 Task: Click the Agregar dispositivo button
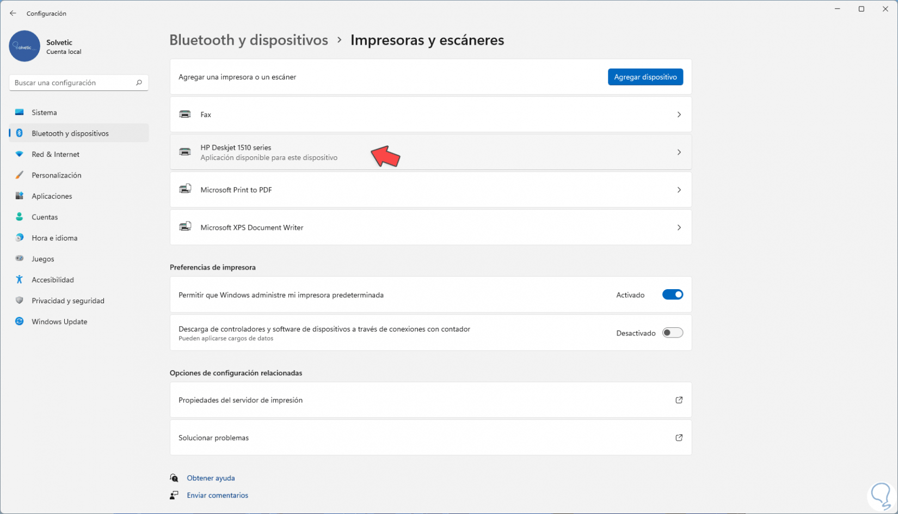[645, 77]
